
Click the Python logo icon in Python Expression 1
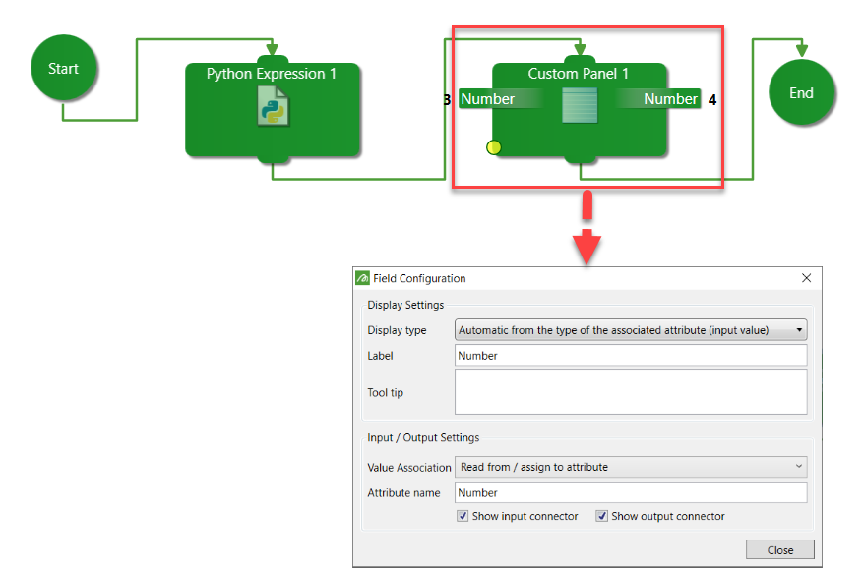274,107
